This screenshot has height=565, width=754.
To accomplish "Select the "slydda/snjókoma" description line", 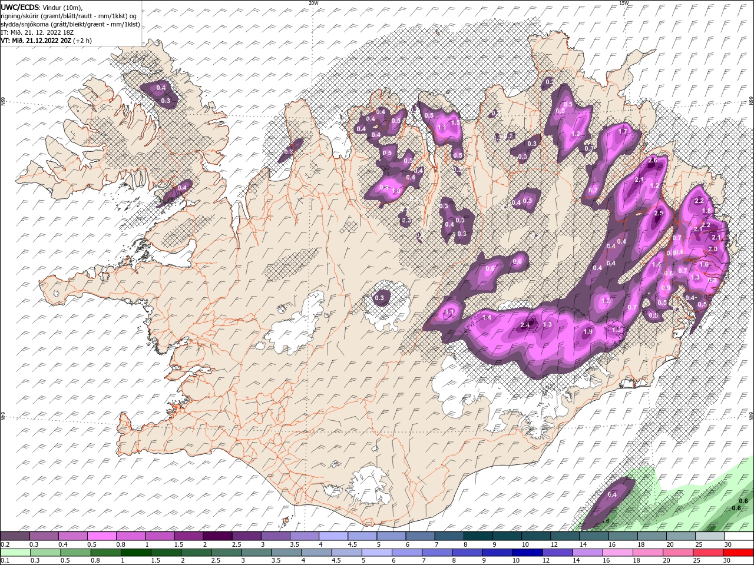I will tap(70, 24).
